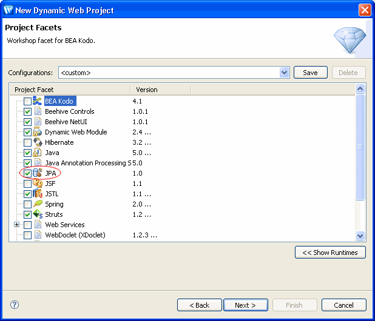Enable the Hibernate facet checkbox
The height and width of the screenshot is (321, 375).
pos(27,142)
